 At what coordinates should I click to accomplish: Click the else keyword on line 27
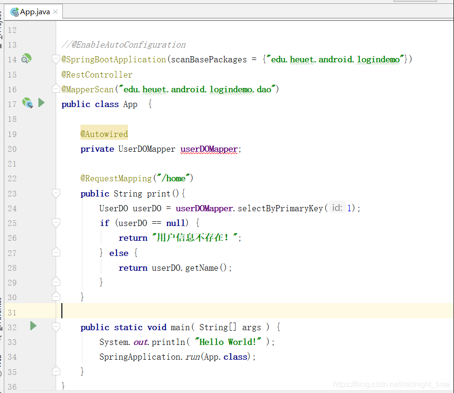pos(118,253)
